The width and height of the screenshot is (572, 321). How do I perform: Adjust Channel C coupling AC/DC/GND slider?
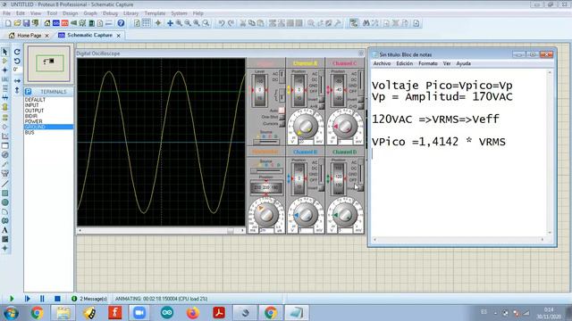coord(360,82)
